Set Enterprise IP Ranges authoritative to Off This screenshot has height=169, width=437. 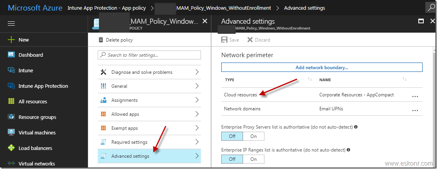[232, 159]
